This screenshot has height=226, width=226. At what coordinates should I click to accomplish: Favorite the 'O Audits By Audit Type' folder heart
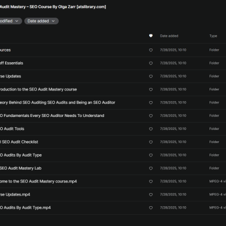[151, 155]
